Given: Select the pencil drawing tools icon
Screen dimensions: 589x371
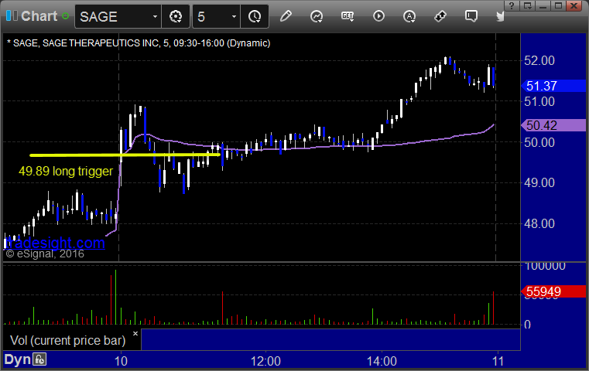Looking at the screenshot, I should pos(286,16).
